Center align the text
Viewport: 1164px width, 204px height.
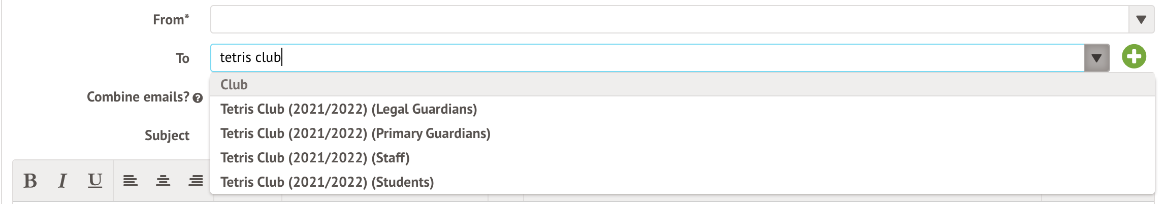tap(163, 181)
